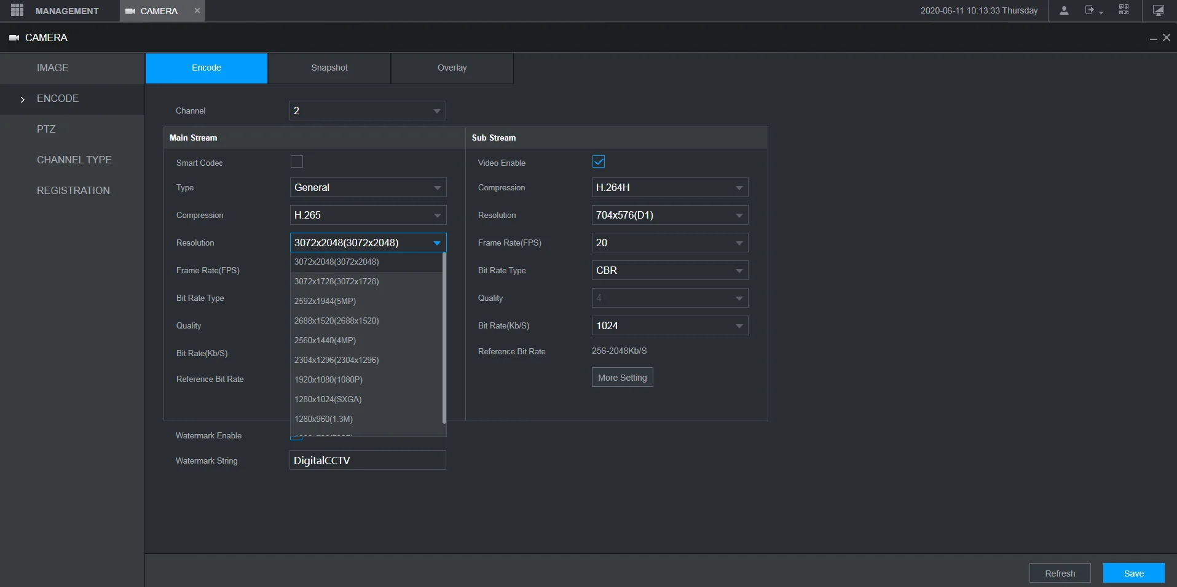Uncheck Sub Stream Video Enable

(599, 162)
